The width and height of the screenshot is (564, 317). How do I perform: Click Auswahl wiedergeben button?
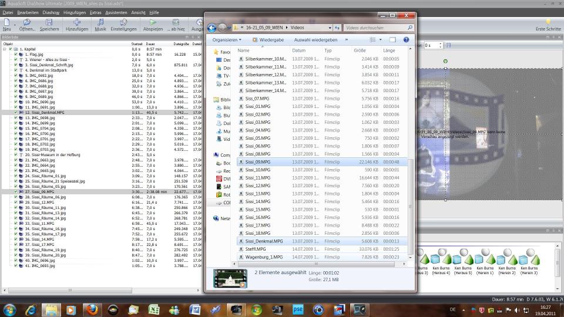point(315,40)
